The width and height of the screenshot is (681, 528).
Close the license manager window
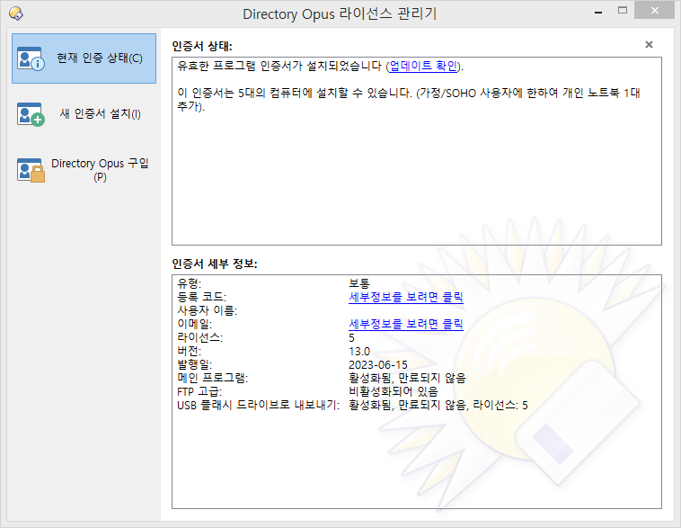[x=655, y=11]
